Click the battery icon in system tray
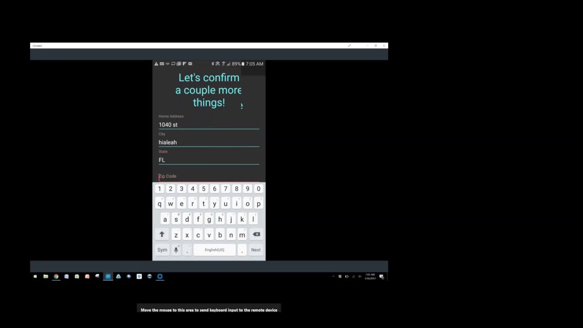The image size is (583, 328). [x=347, y=277]
